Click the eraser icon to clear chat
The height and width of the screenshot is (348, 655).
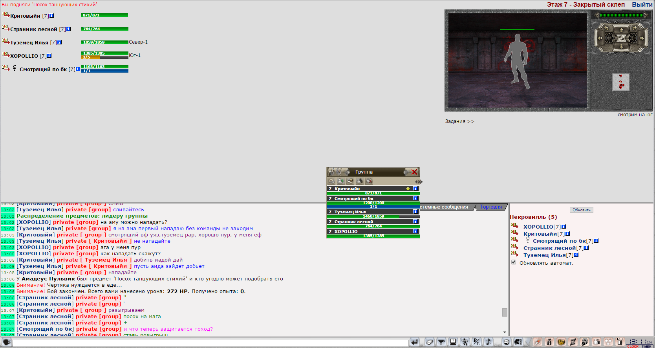pos(430,342)
